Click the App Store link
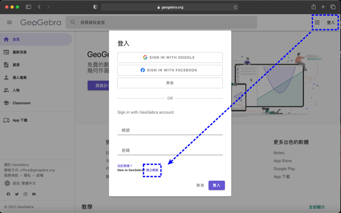341x213 pixels. coord(283,161)
